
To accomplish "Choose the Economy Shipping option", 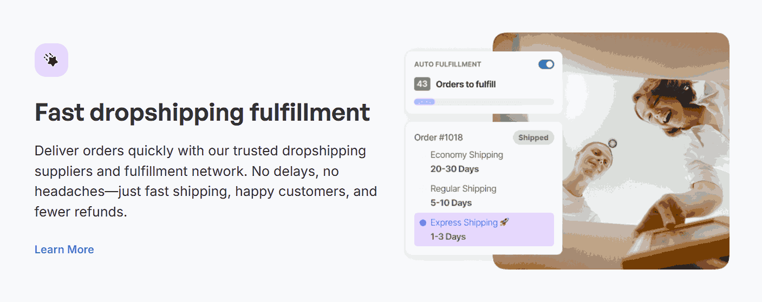I will pyautogui.click(x=466, y=155).
